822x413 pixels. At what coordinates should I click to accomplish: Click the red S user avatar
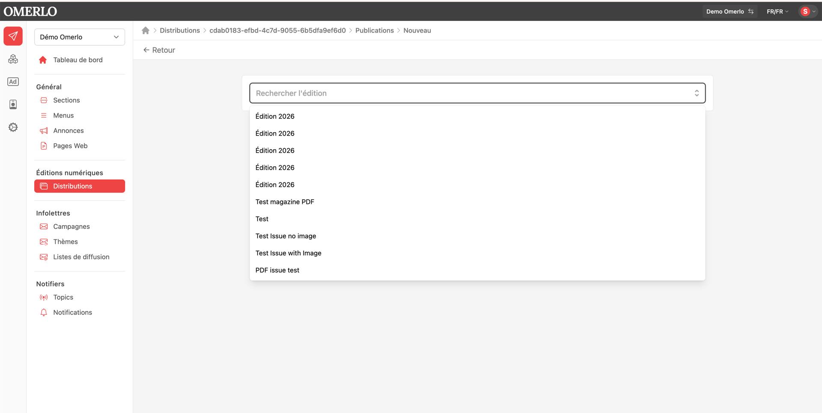pyautogui.click(x=805, y=12)
